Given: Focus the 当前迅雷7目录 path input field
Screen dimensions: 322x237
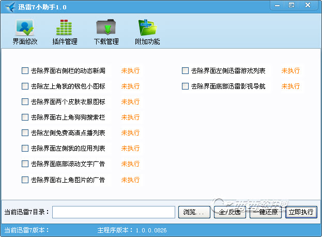Looking at the screenshot, I should click(114, 212).
